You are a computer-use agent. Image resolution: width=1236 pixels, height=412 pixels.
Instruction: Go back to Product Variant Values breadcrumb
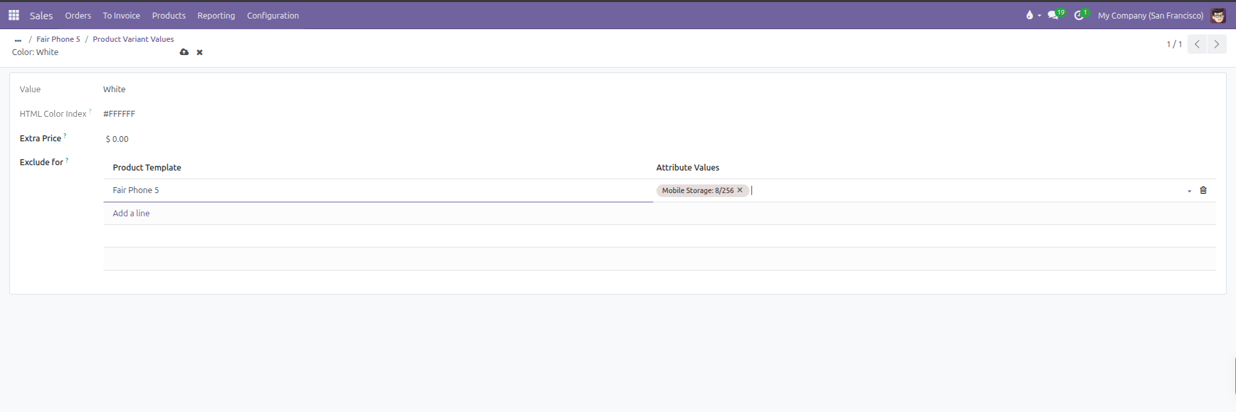point(133,39)
